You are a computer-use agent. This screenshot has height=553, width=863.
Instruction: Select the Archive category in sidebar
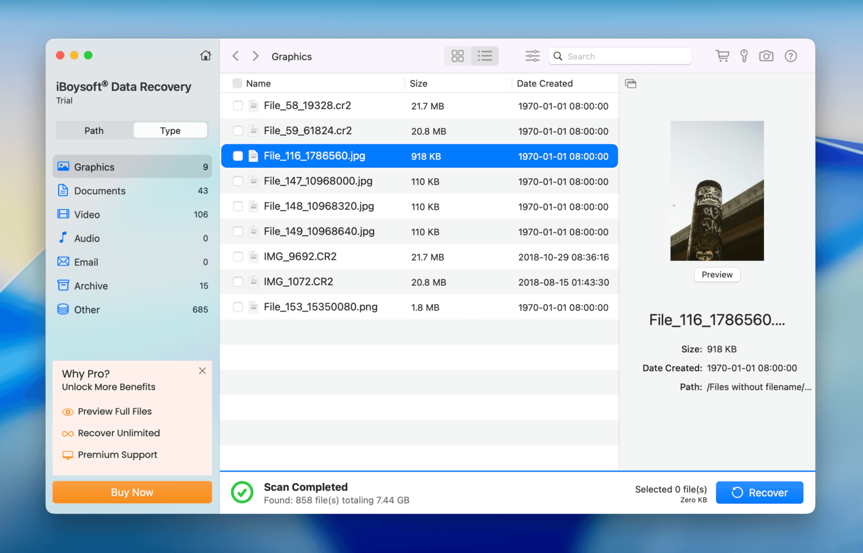(90, 286)
